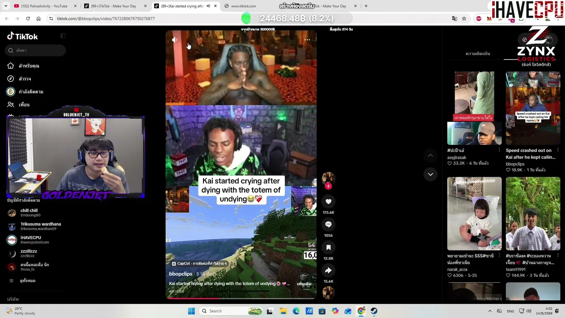Open the video's more options ellipsis
The width and height of the screenshot is (565, 318).
(x=307, y=40)
